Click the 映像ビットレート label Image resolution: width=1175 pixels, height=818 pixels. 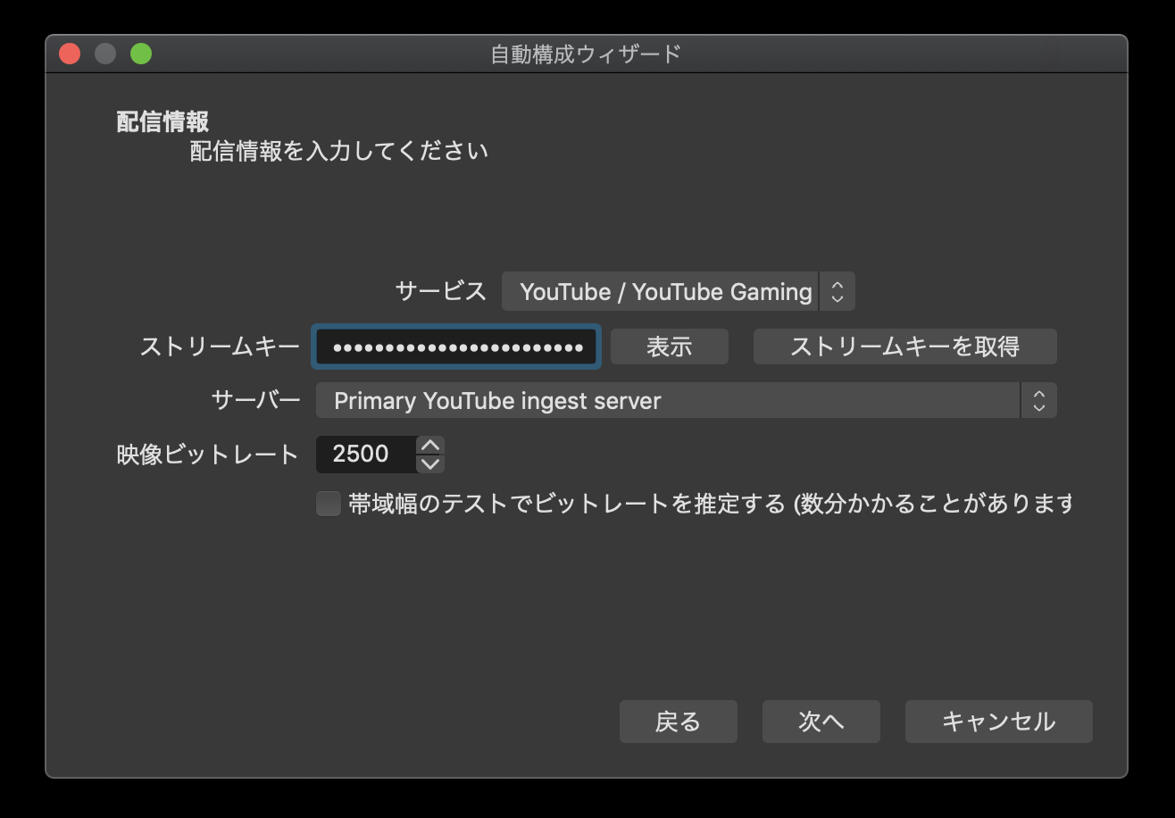[x=208, y=455]
